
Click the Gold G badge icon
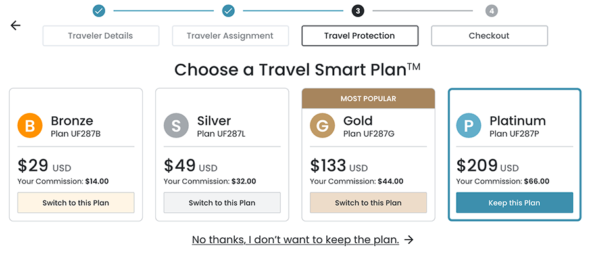(x=322, y=126)
